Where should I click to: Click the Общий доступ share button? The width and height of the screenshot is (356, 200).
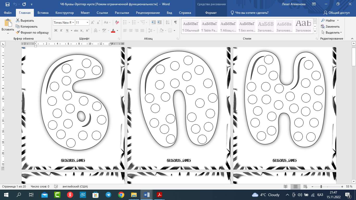[x=337, y=13]
